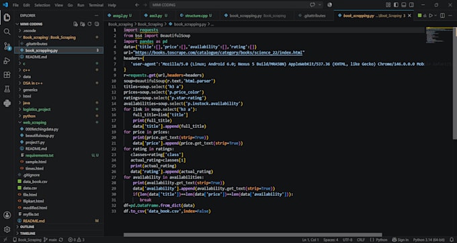Close the active book_scrapping.py tab
The image size is (457, 243).
pyautogui.click(x=409, y=15)
